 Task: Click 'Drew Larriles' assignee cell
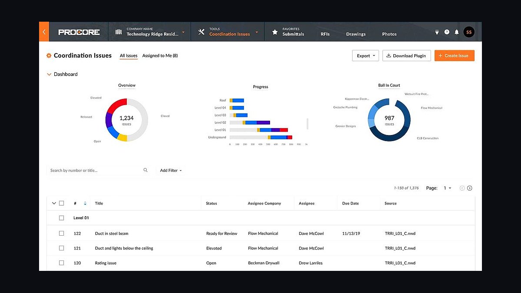point(311,263)
